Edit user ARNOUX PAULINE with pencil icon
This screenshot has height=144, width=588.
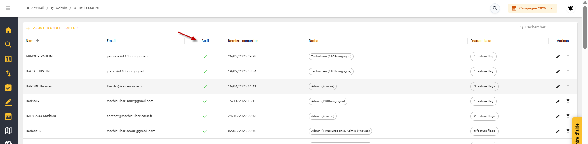[558, 57]
